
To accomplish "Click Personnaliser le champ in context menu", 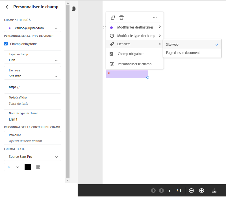I will click(134, 64).
